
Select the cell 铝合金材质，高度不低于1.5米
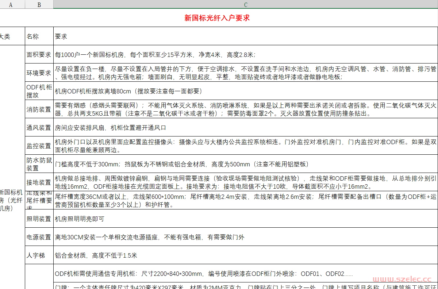(246, 255)
